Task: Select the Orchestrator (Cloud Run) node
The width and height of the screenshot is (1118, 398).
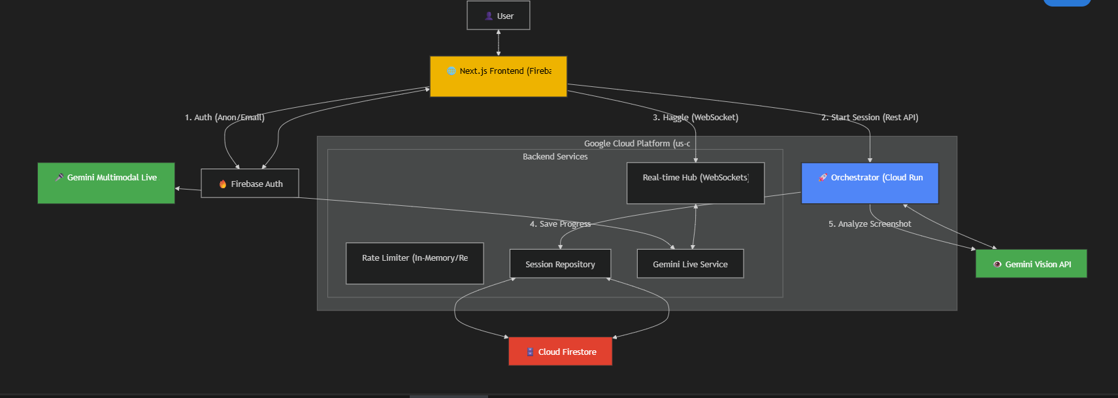Action: pyautogui.click(x=870, y=183)
